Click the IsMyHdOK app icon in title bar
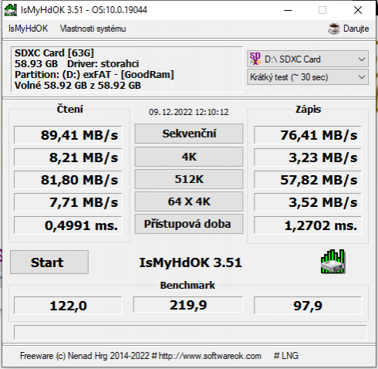The height and width of the screenshot is (369, 378). (x=11, y=10)
